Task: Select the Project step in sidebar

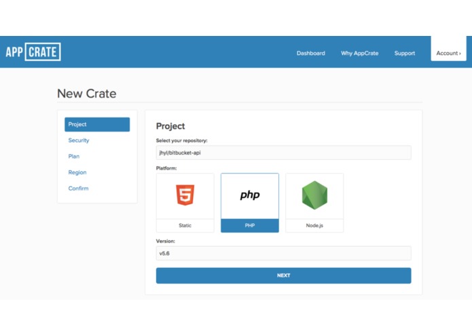Action: pyautogui.click(x=97, y=124)
